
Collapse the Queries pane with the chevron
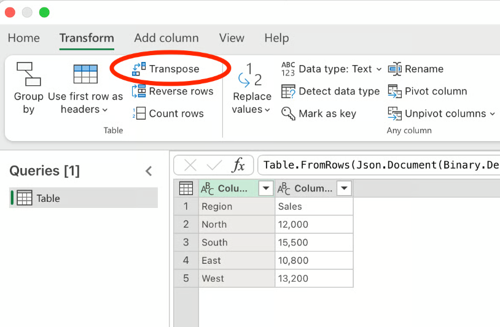148,171
